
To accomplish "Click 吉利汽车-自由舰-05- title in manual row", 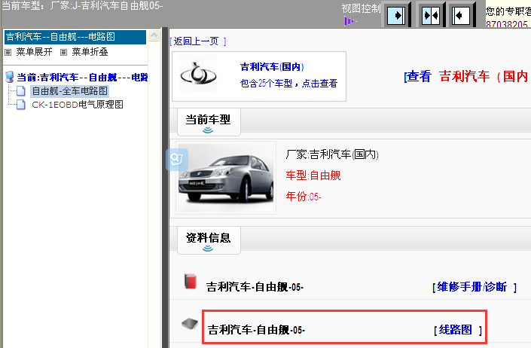I will [x=255, y=287].
